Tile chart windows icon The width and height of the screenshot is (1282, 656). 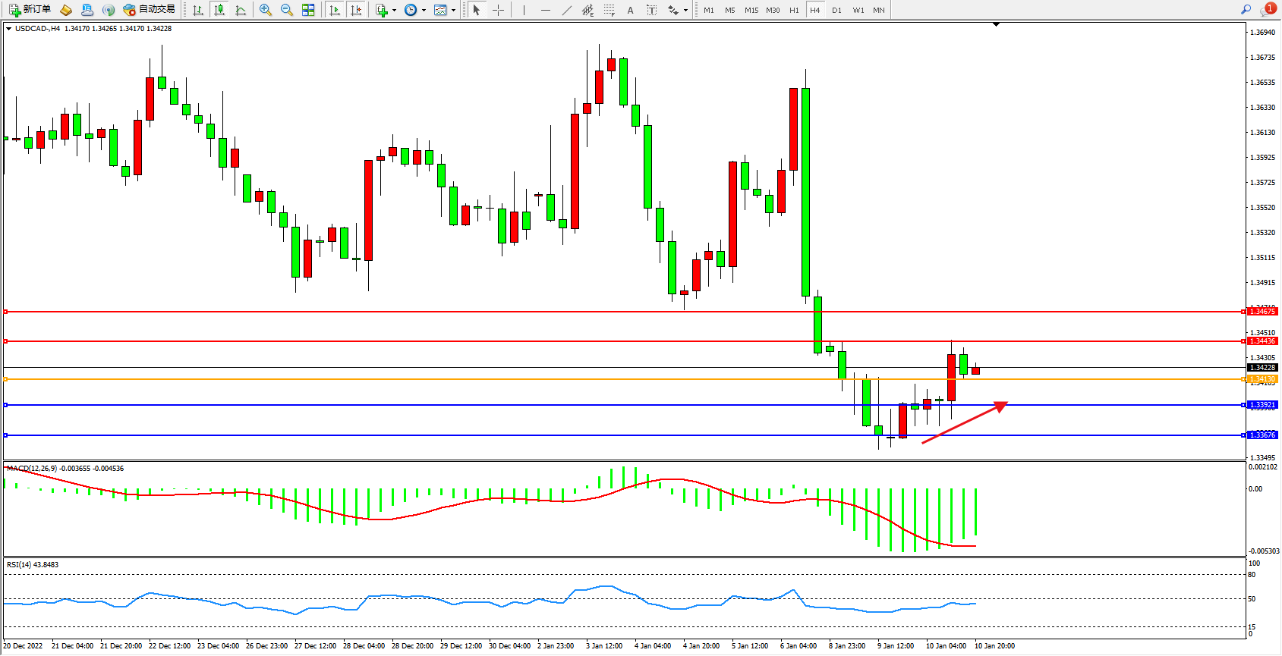308,10
